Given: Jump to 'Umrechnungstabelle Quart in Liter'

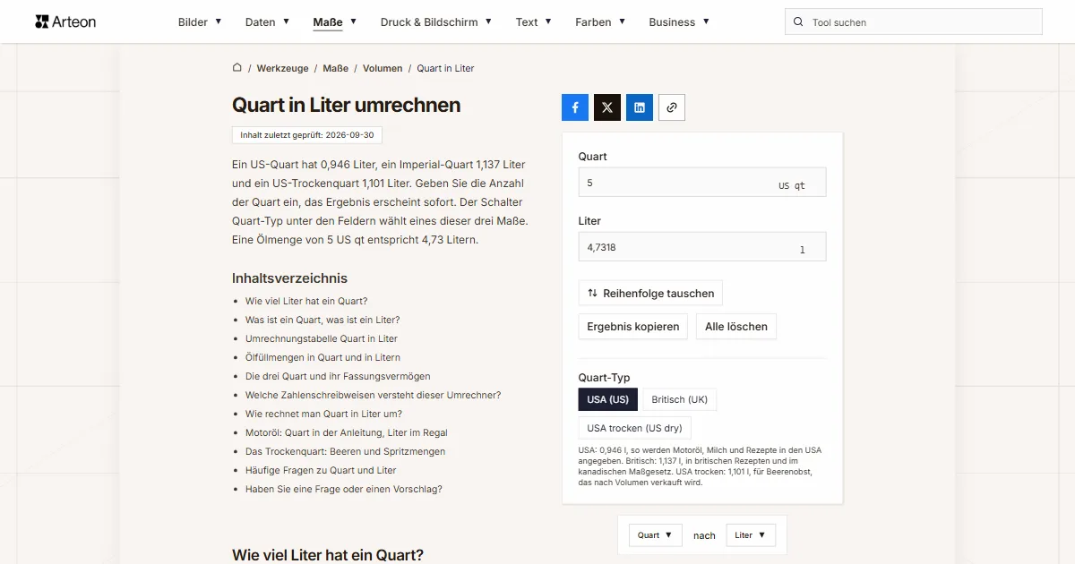Looking at the screenshot, I should [x=322, y=338].
